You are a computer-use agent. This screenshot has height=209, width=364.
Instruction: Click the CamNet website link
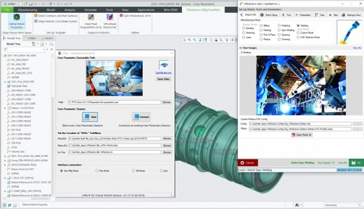(164, 72)
